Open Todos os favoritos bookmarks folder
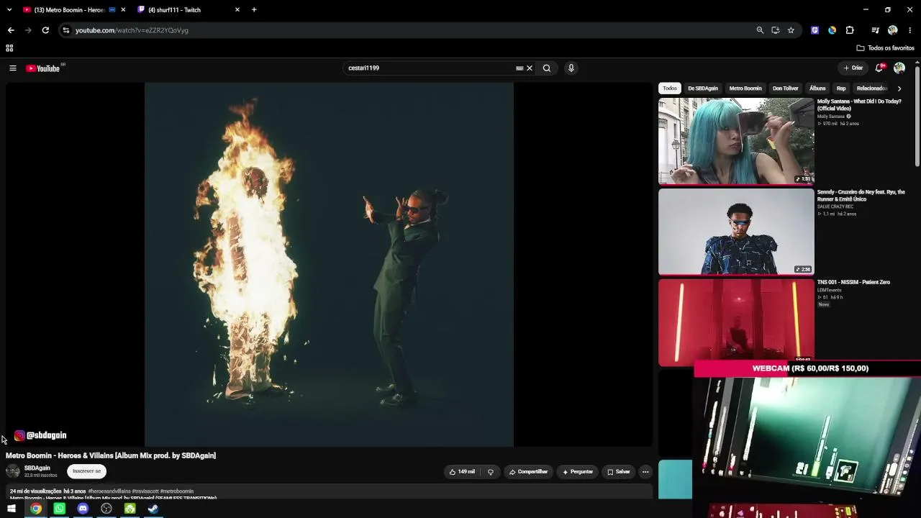Viewport: 921px width, 518px height. click(886, 48)
